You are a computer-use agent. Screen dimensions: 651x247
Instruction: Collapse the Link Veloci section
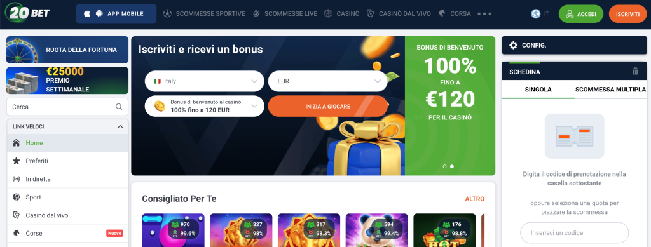(120, 127)
